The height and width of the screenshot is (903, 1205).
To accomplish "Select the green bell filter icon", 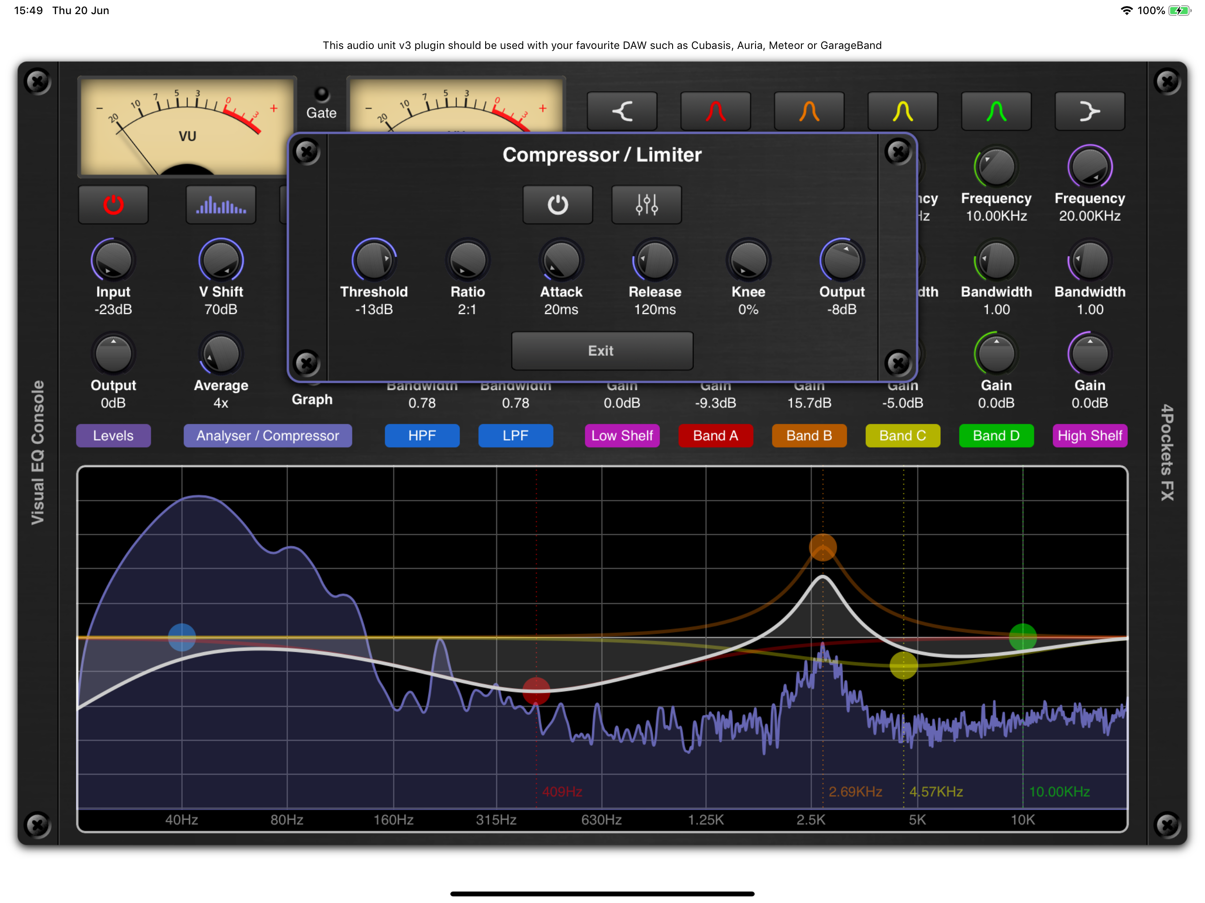I will pos(996,111).
